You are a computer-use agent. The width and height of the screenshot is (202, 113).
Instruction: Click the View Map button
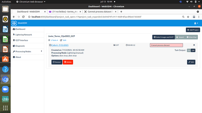(191, 37)
